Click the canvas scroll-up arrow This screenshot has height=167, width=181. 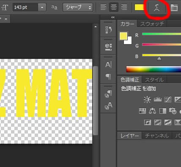click(x=96, y=27)
